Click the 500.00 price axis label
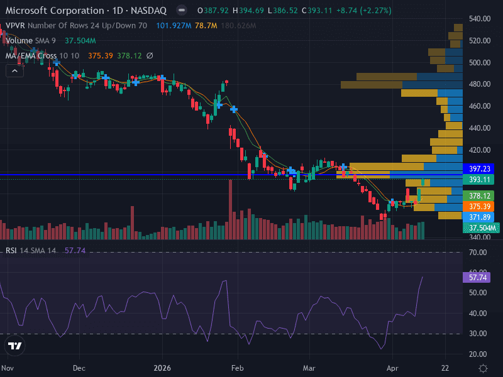The image size is (503, 377). point(480,62)
